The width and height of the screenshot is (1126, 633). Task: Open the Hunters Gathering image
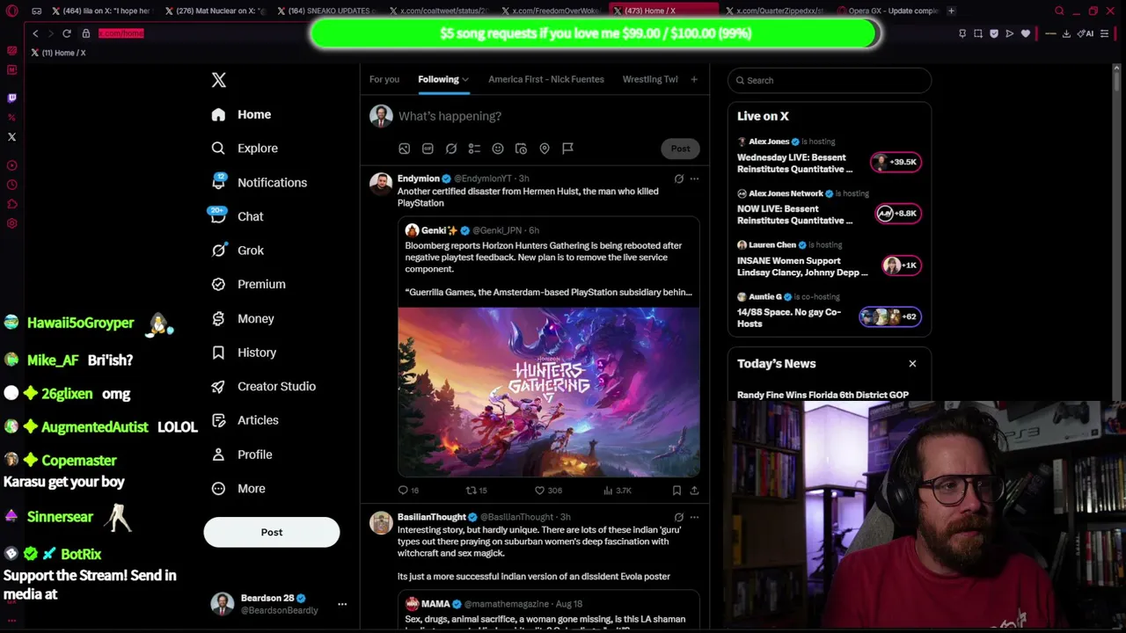(549, 391)
